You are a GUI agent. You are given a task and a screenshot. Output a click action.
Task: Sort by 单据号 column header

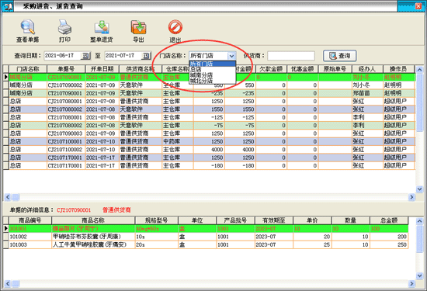click(x=66, y=69)
